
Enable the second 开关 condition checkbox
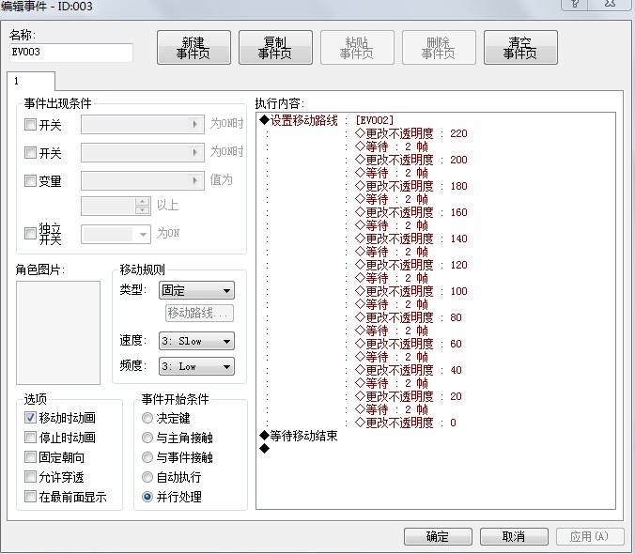pos(30,152)
